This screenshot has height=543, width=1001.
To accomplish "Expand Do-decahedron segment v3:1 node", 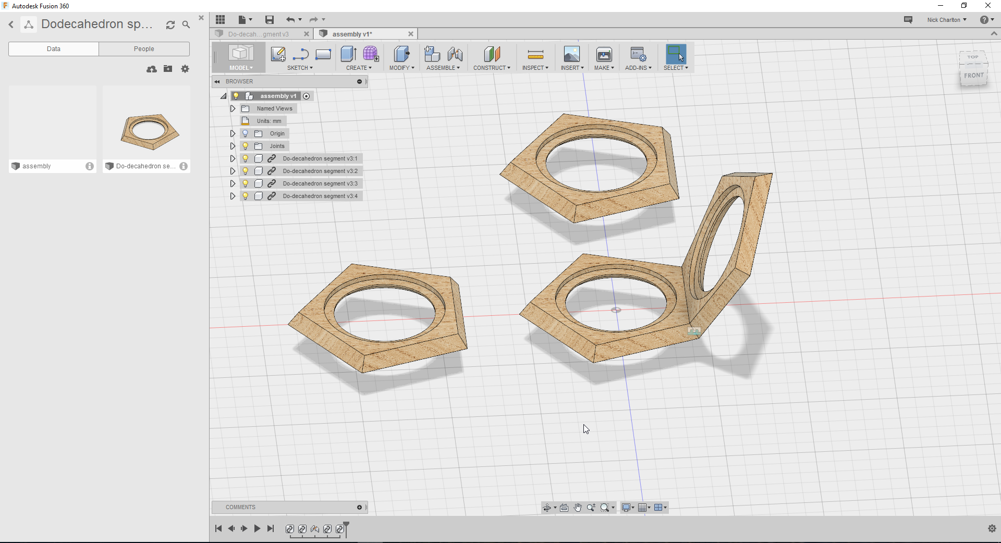I will pos(233,158).
